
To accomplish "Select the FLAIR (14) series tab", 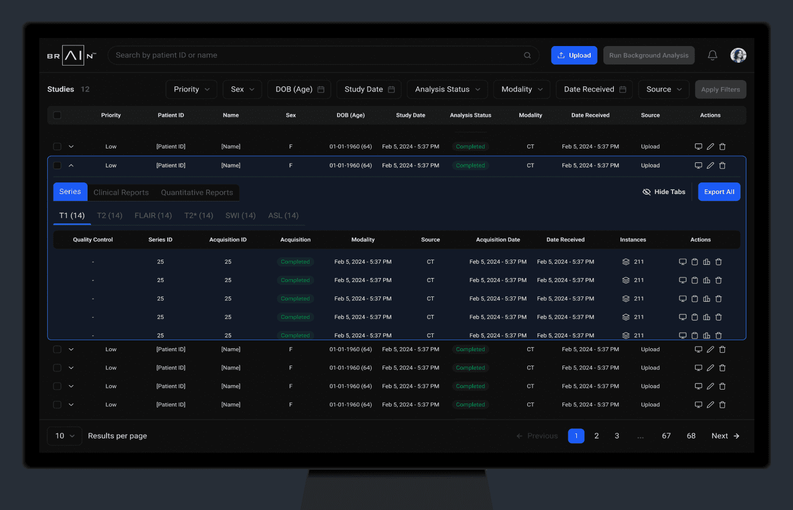I will [x=153, y=215].
